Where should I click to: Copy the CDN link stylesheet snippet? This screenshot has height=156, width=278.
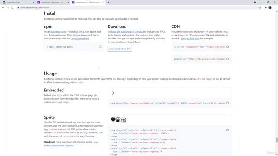[x=228, y=47]
